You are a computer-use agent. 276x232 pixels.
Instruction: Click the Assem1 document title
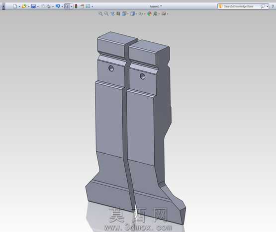click(x=156, y=6)
